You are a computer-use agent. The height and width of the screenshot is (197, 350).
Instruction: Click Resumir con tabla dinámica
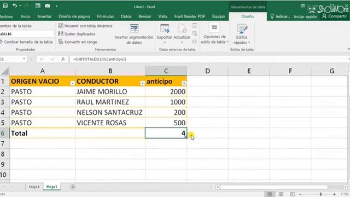click(85, 26)
